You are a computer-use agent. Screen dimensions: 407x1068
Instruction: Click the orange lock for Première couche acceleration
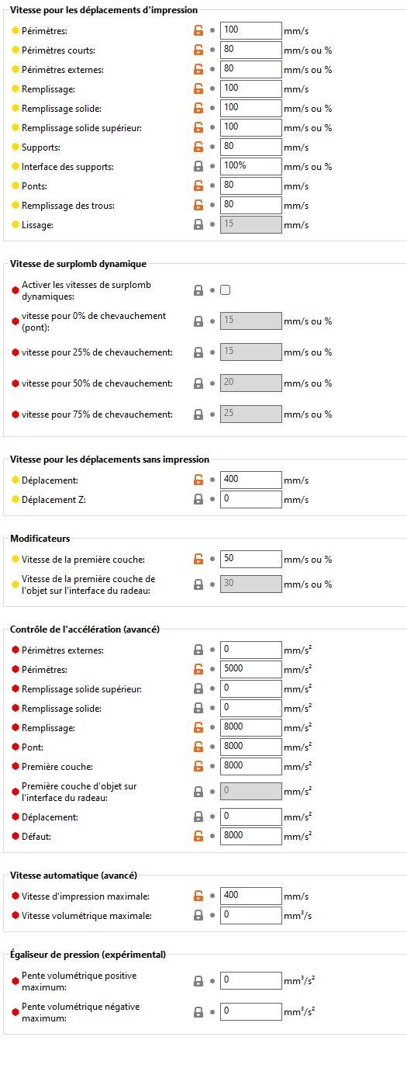pyautogui.click(x=198, y=766)
